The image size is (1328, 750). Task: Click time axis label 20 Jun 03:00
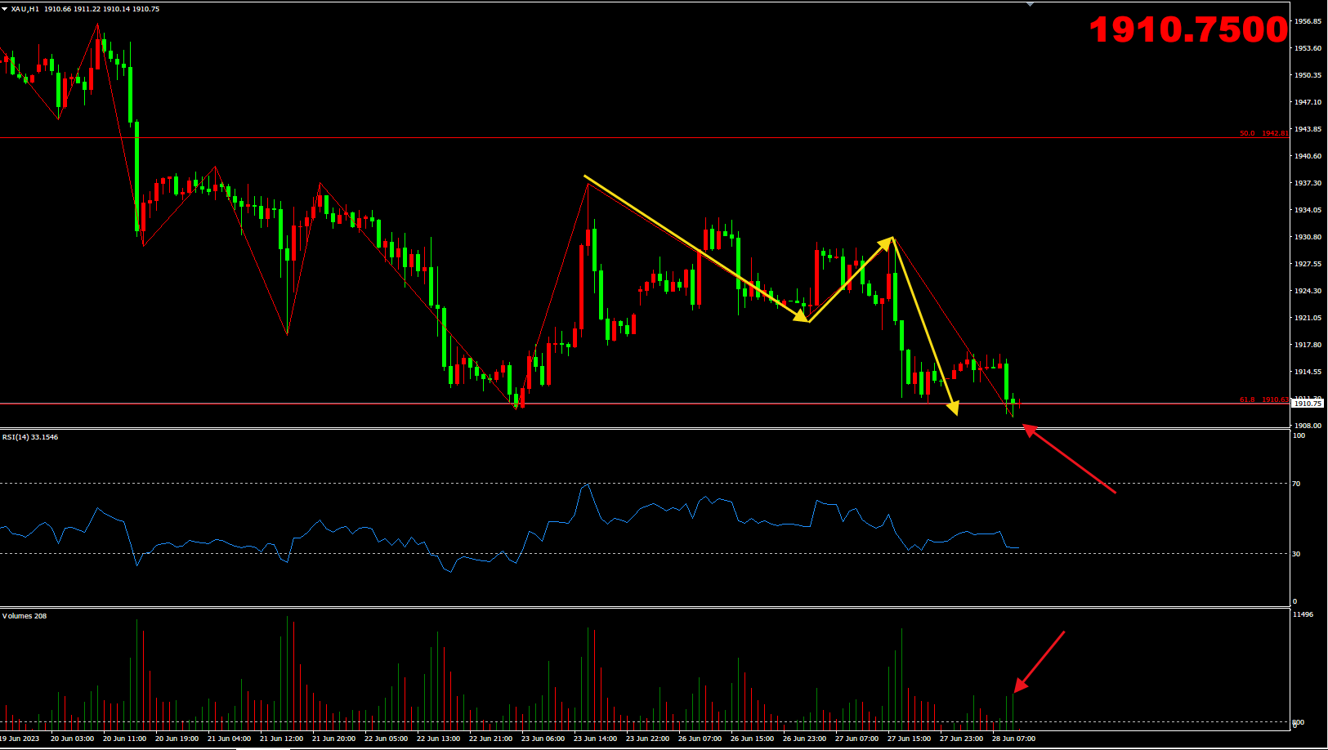(x=72, y=739)
